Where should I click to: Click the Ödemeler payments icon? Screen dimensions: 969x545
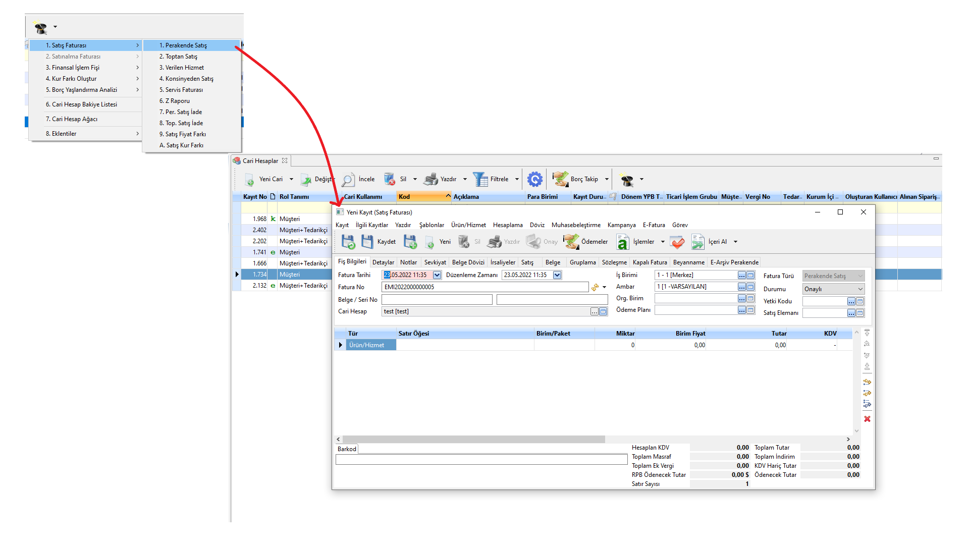571,242
